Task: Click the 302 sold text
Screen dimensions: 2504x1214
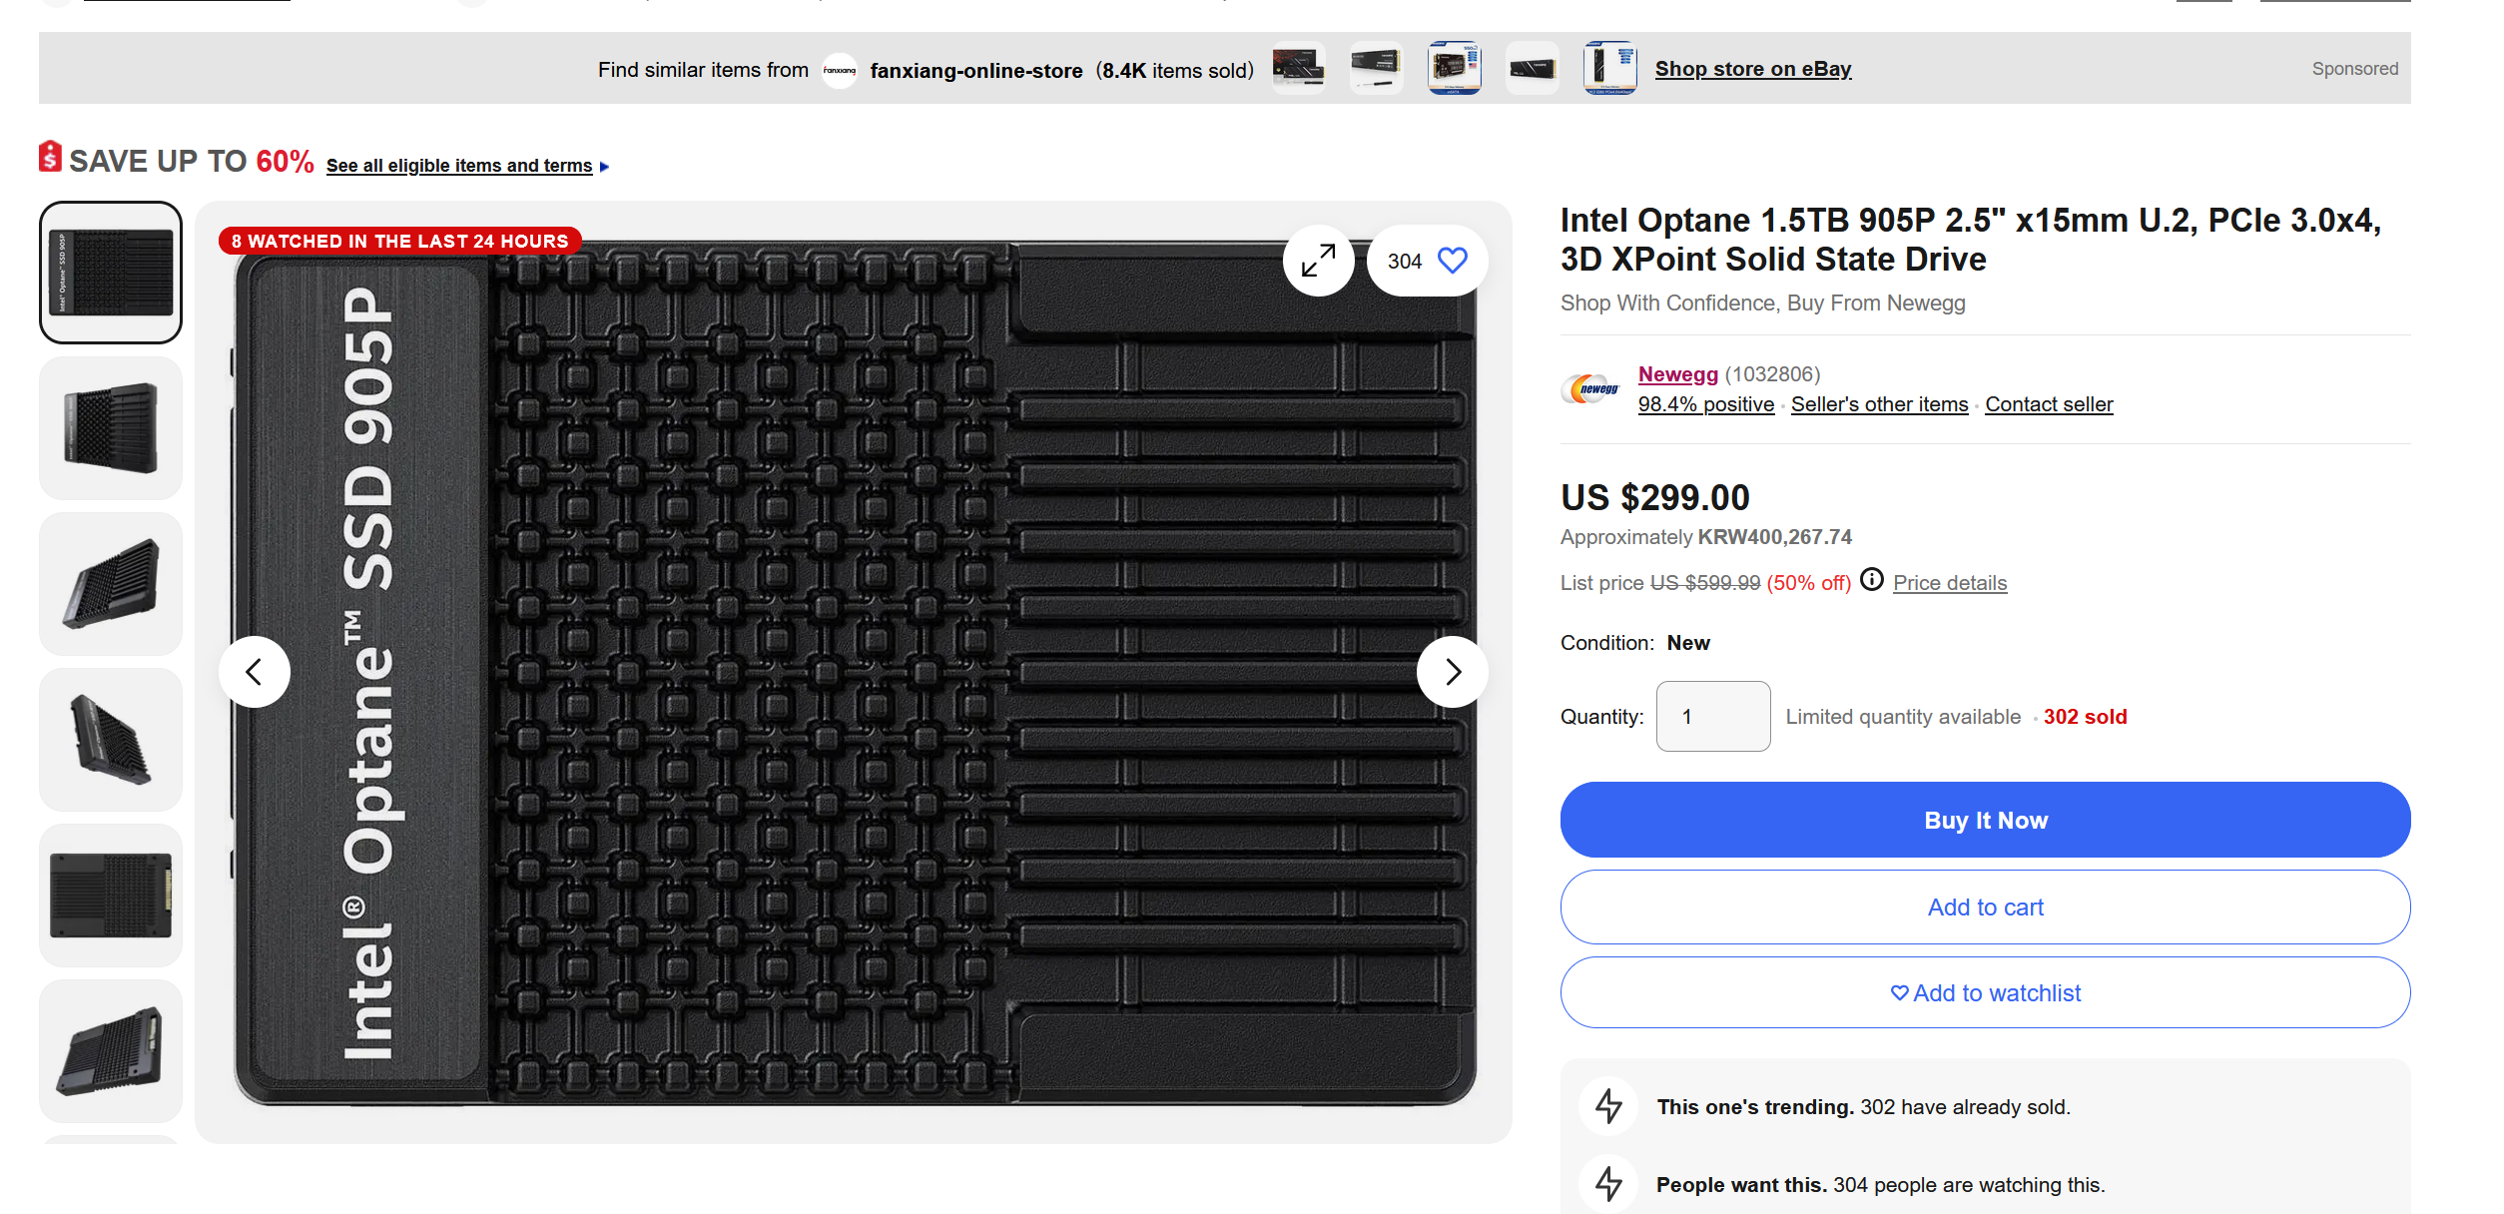Action: tap(2086, 717)
